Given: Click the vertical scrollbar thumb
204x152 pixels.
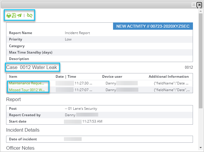Looking at the screenshot, I should pos(201,61).
